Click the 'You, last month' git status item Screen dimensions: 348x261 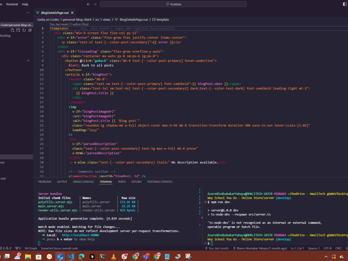click(x=216, y=248)
